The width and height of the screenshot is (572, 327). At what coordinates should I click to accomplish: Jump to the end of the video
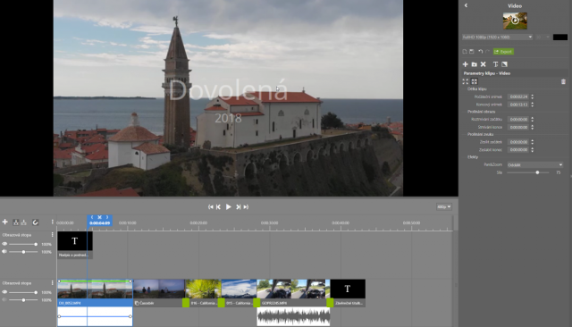tap(246, 206)
